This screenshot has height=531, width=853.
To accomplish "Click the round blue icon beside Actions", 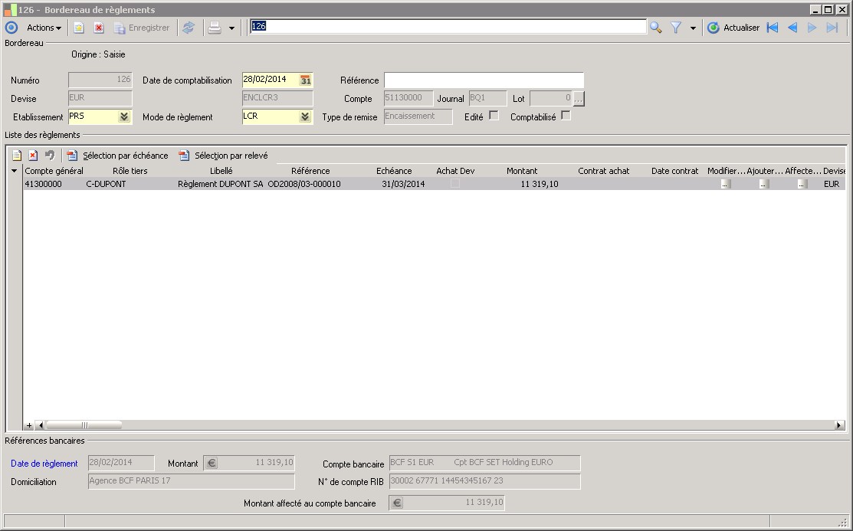I will [11, 28].
